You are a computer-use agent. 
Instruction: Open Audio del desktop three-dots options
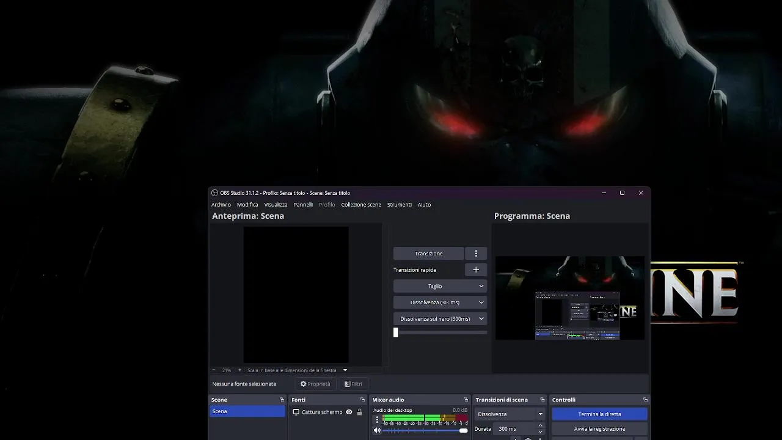377,419
